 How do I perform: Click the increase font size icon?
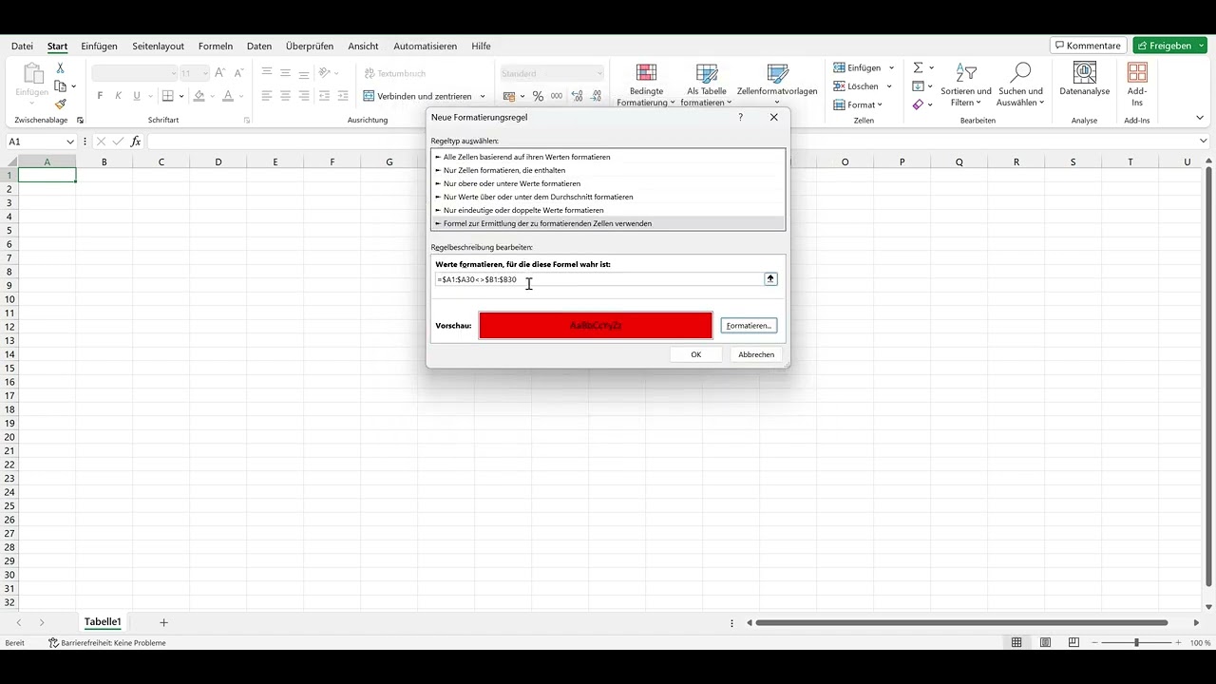click(220, 73)
